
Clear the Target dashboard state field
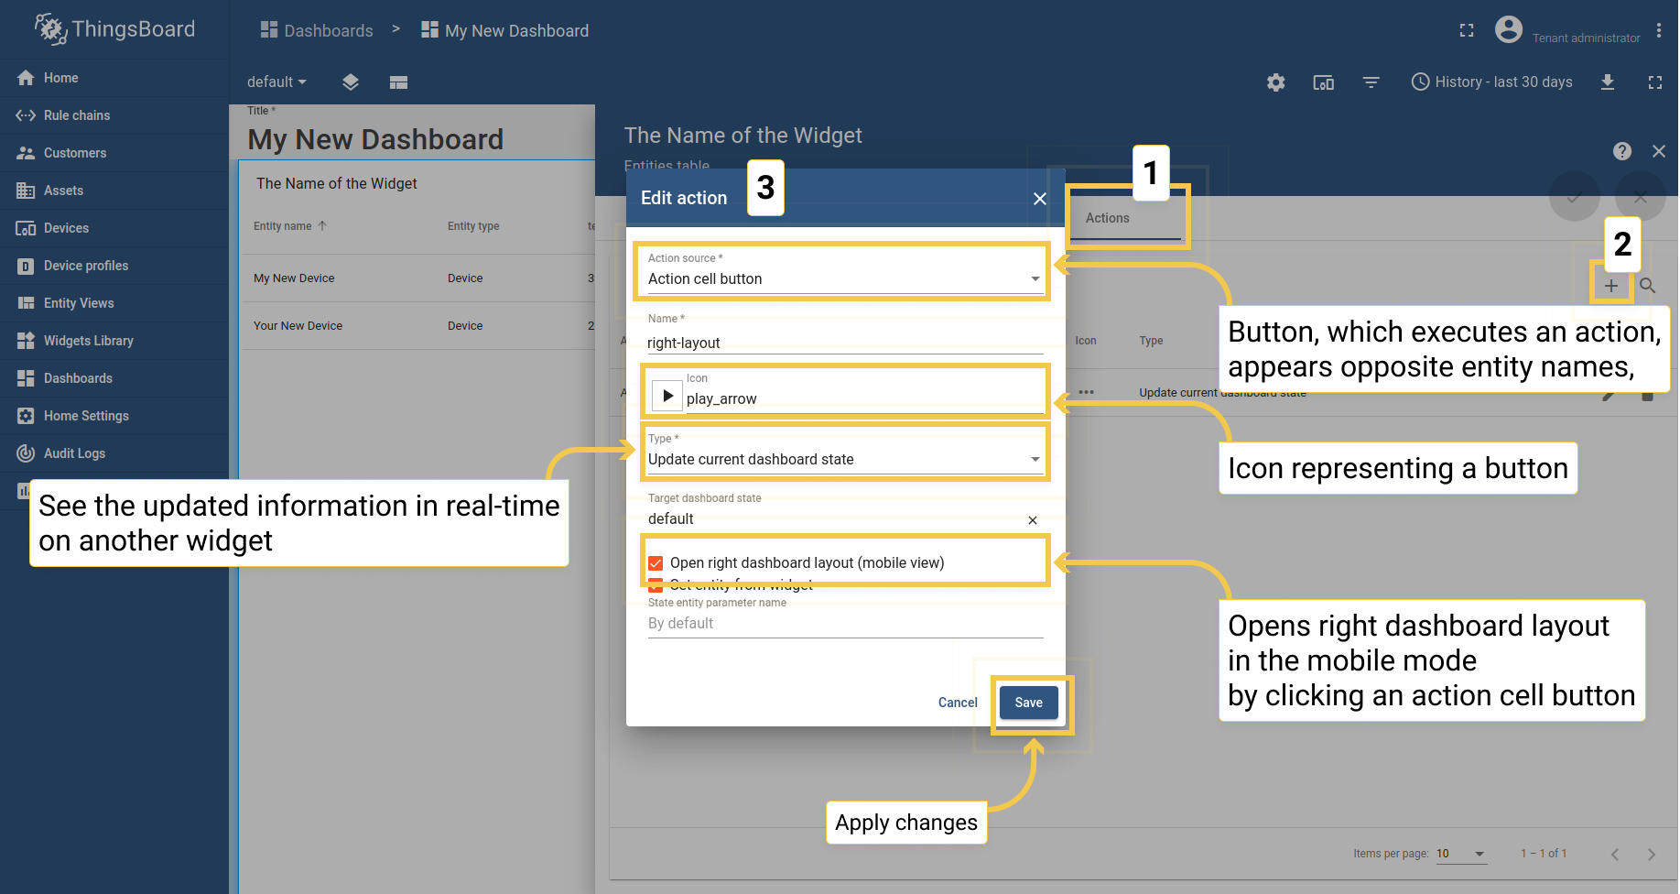(x=1032, y=520)
